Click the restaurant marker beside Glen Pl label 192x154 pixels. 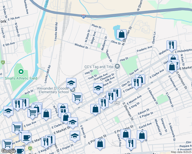pyautogui.click(x=136, y=83)
